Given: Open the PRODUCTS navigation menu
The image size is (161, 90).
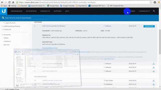Looking at the screenshot, I should click(x=45, y=11).
